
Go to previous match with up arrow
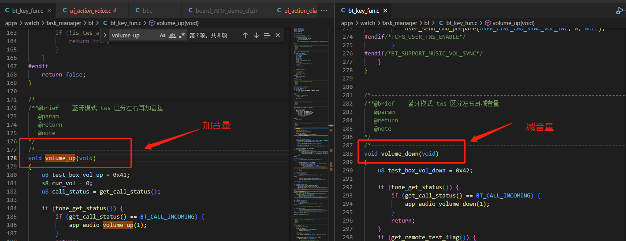(246, 35)
